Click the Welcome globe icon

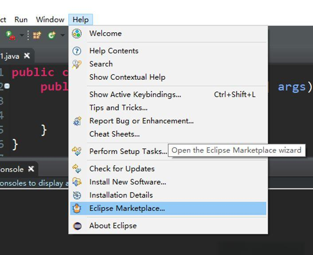click(77, 34)
